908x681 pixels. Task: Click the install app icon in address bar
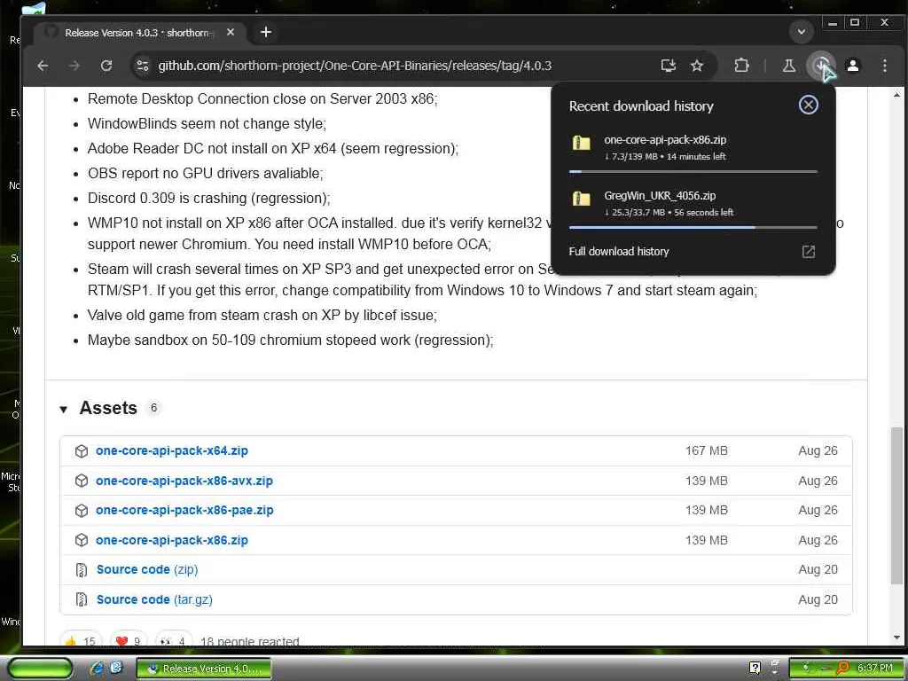pos(669,66)
